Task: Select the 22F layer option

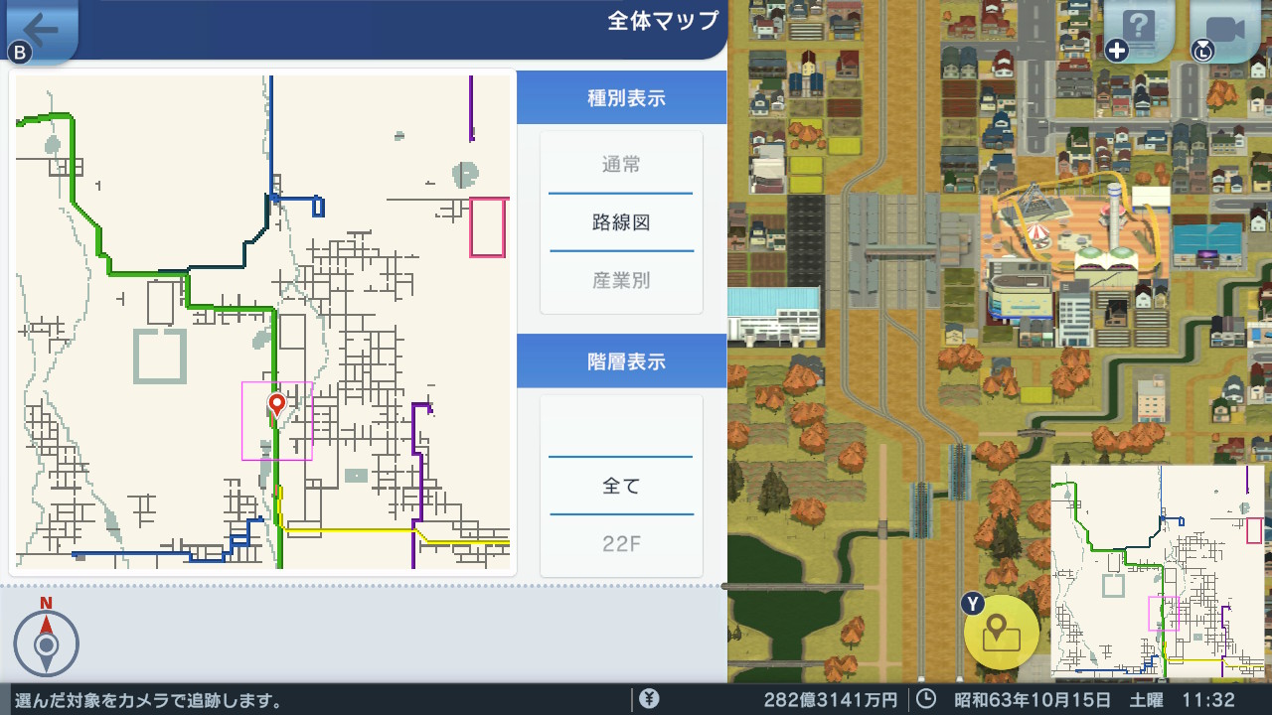Action: pyautogui.click(x=620, y=541)
